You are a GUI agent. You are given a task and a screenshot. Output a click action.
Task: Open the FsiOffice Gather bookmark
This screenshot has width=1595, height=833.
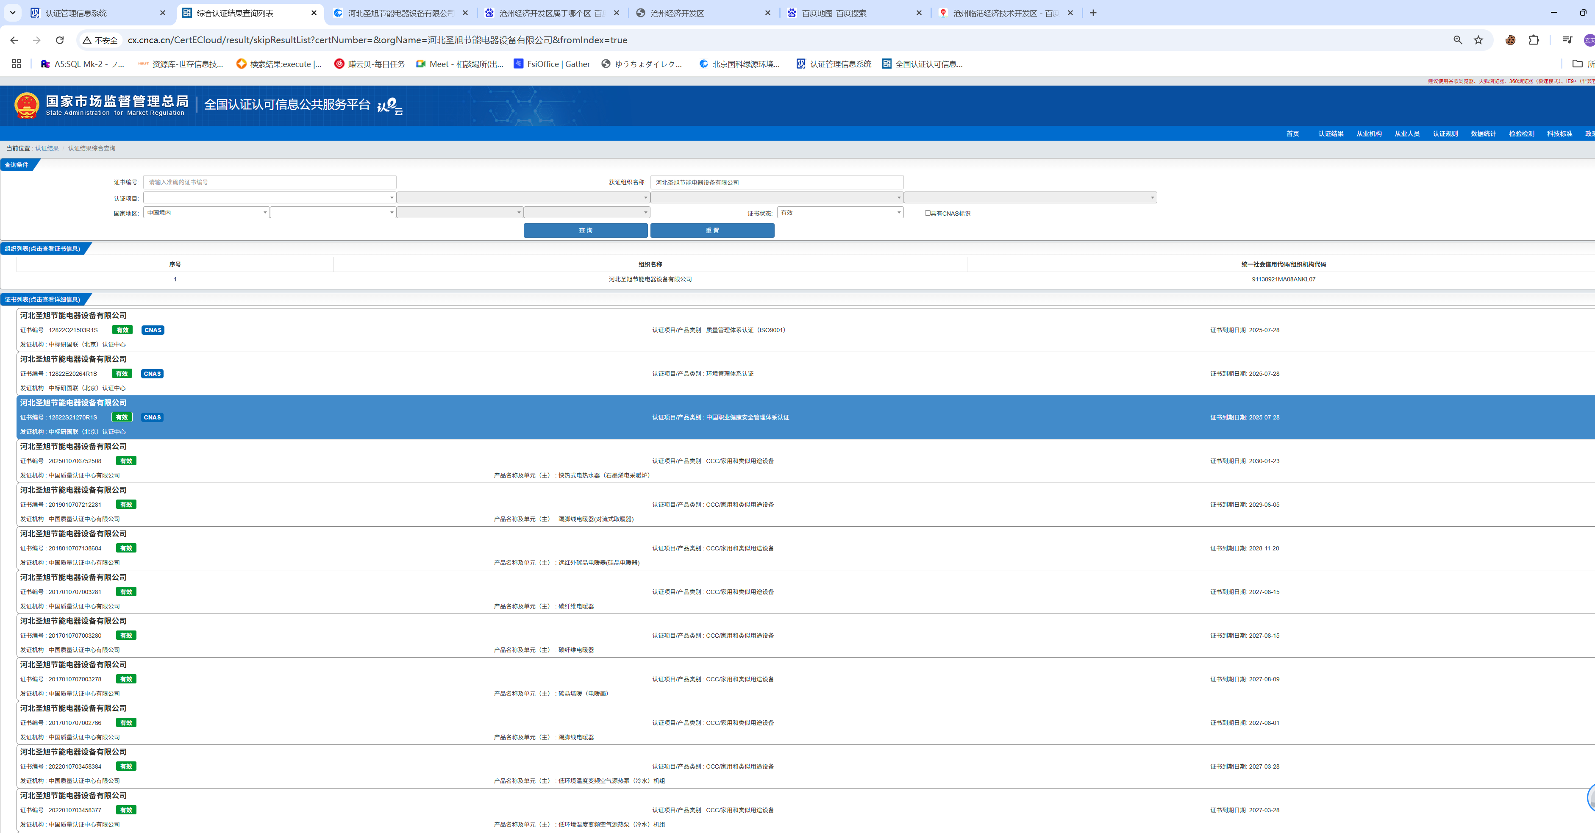click(552, 64)
